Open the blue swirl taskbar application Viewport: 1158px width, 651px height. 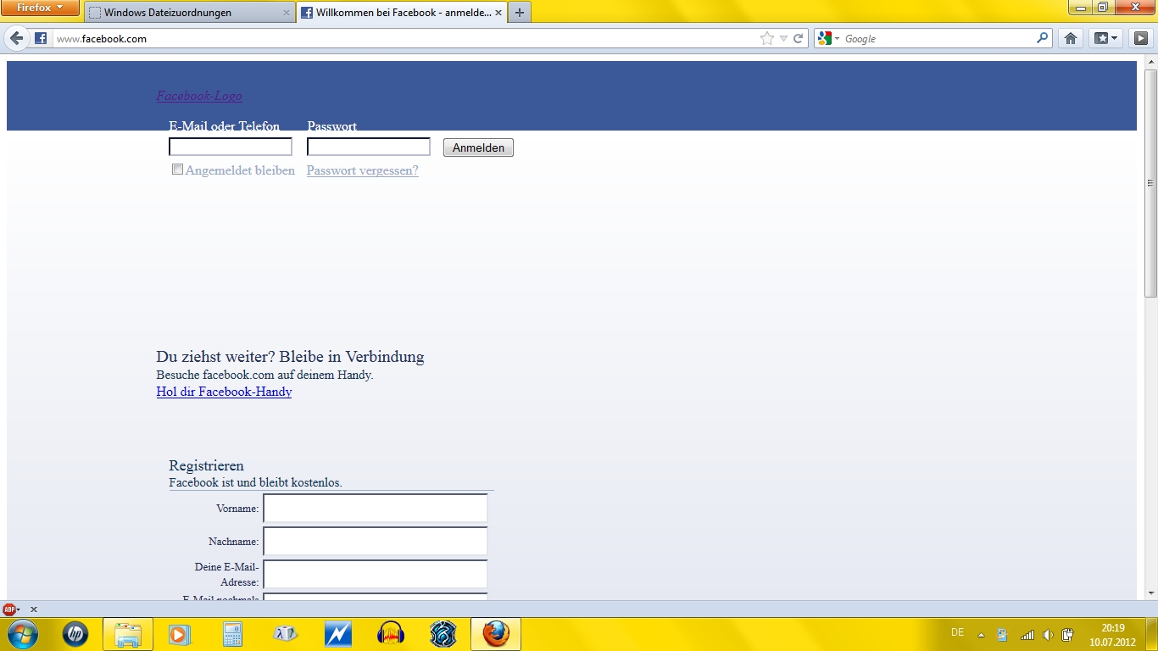pyautogui.click(x=443, y=633)
